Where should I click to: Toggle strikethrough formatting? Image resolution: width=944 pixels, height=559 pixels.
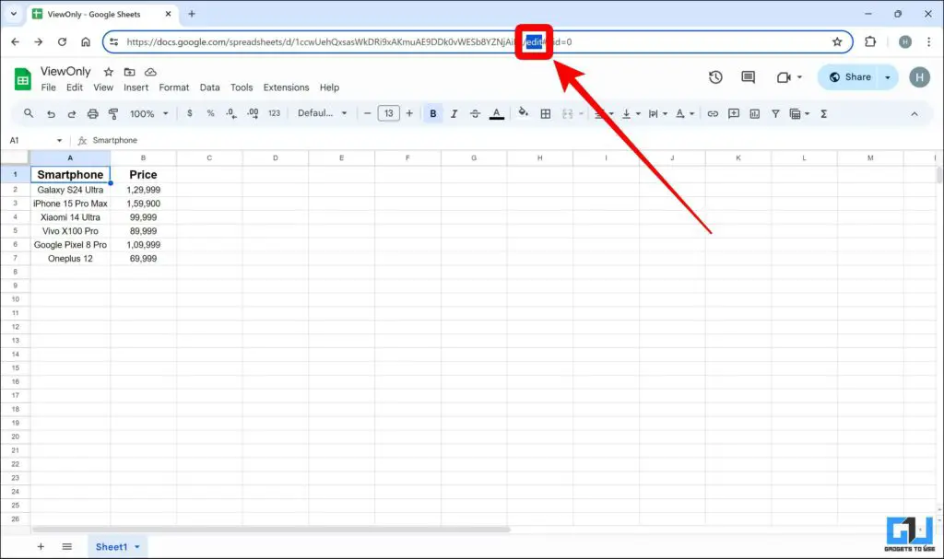click(475, 113)
